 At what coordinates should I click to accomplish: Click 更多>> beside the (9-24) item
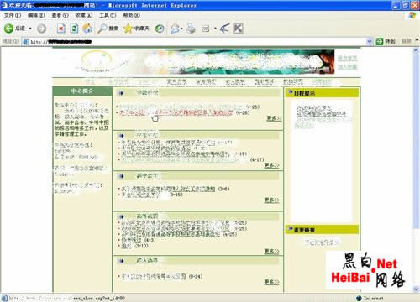(271, 282)
